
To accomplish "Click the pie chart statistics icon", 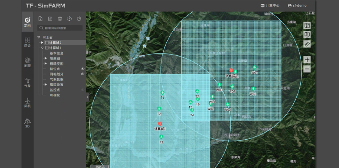I will click(79, 19).
